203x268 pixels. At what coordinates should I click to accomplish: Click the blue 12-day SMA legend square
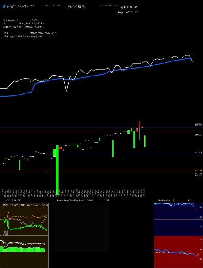click(4, 6)
